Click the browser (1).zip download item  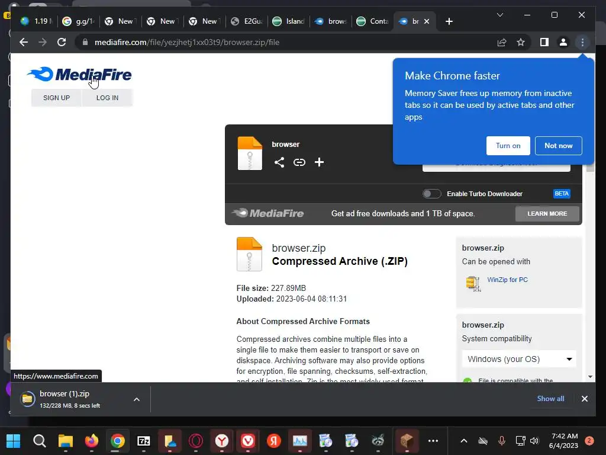(70, 399)
